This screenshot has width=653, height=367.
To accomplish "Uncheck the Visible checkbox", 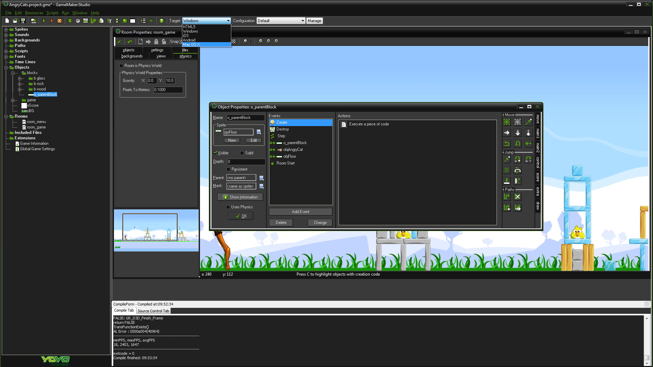I will pyautogui.click(x=215, y=153).
